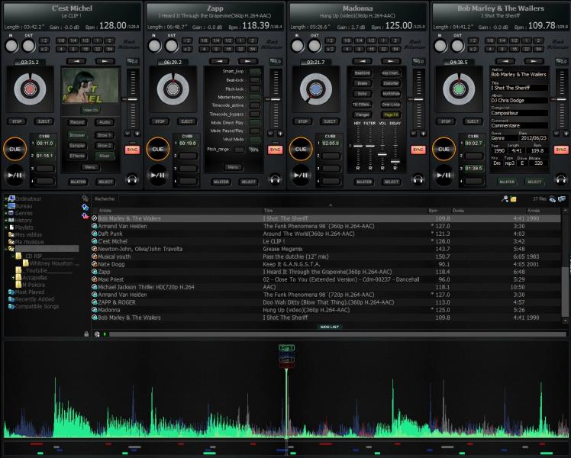Image resolution: width=571 pixels, height=458 pixels.
Task: Enable Master-tempo on the Zapp deck
Action: point(255,98)
